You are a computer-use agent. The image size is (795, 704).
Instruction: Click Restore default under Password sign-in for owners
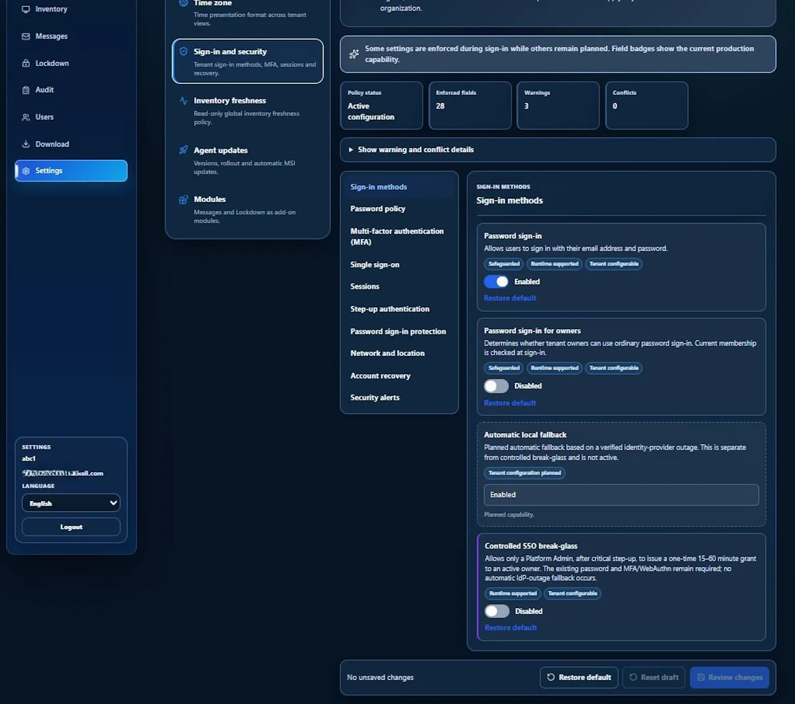pos(510,403)
